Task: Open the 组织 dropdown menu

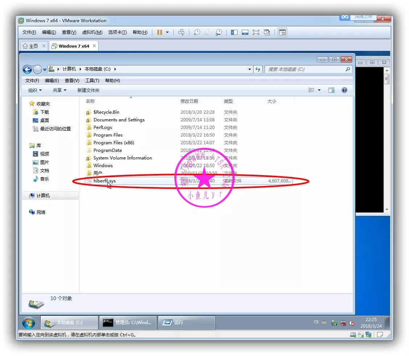Action: (35, 90)
